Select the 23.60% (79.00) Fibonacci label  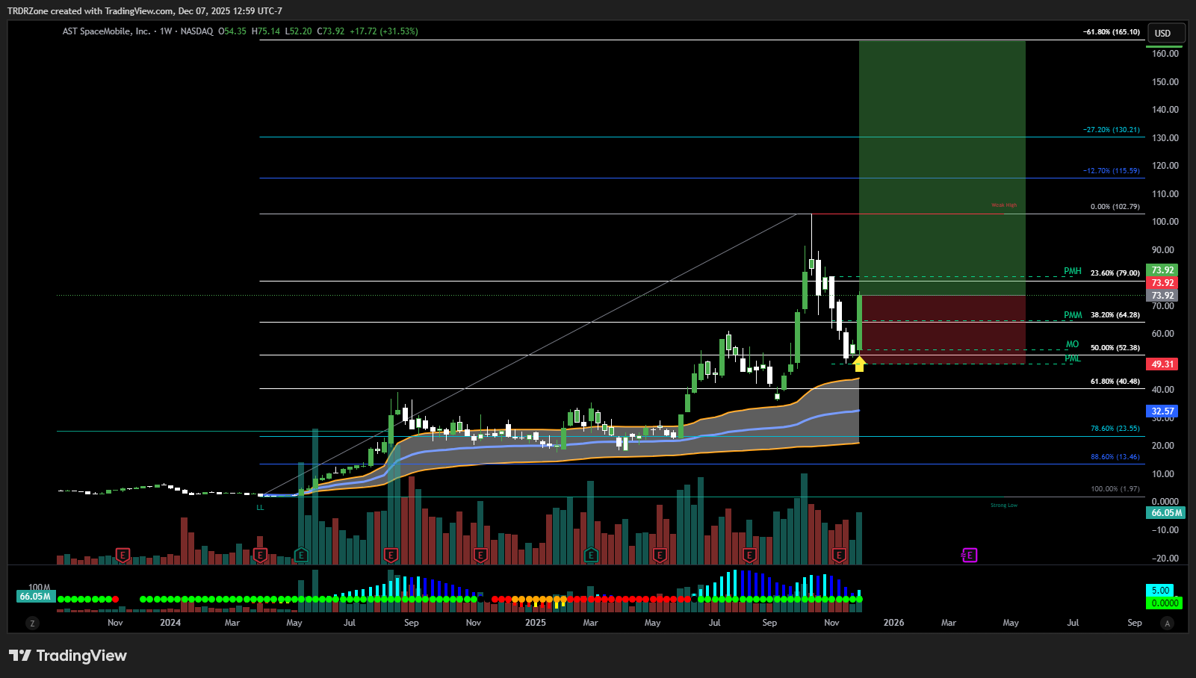pos(1115,273)
